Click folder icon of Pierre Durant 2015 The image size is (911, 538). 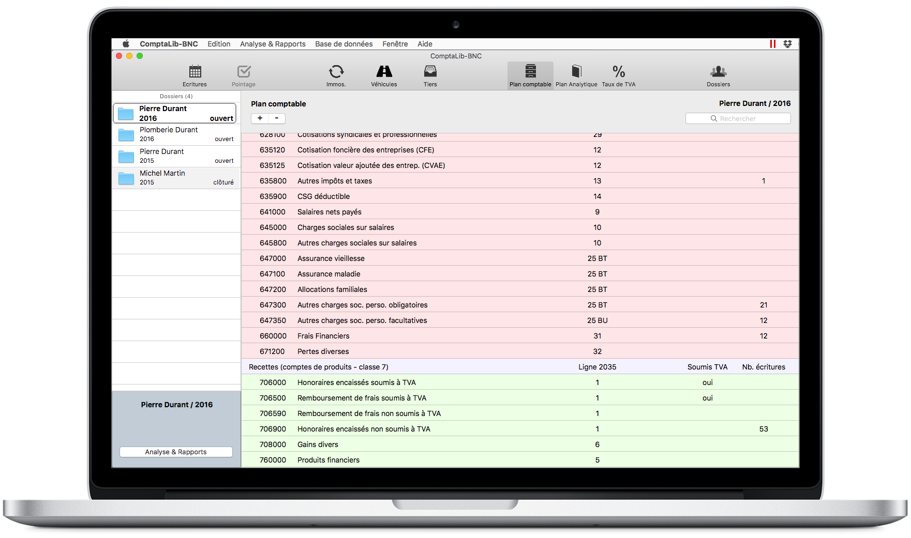[x=126, y=157]
